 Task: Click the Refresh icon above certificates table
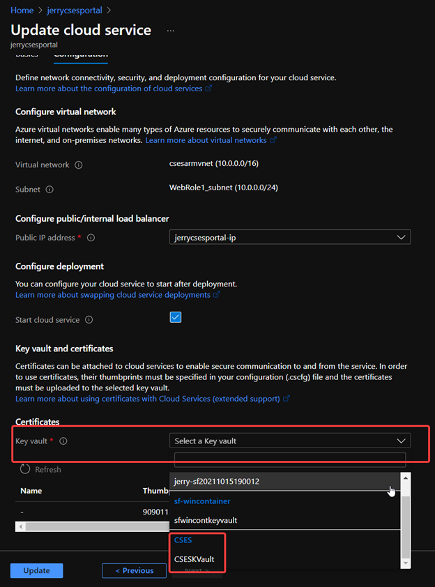point(25,469)
